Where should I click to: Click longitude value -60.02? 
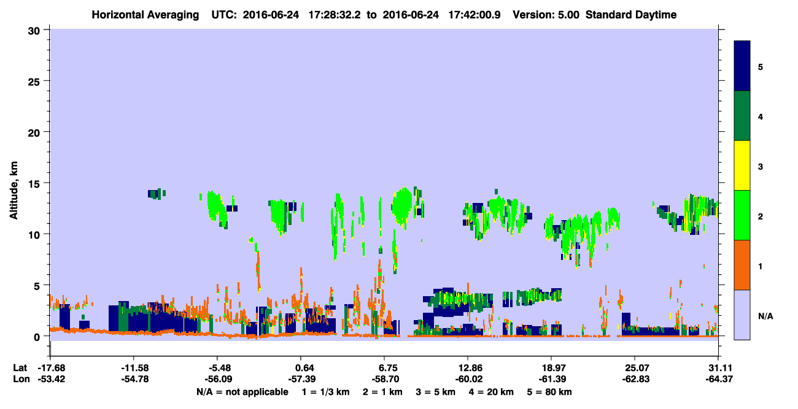click(468, 379)
